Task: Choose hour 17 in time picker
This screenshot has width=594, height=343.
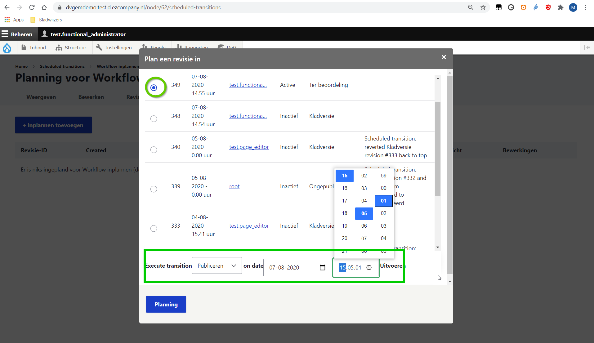Action: [344, 201]
